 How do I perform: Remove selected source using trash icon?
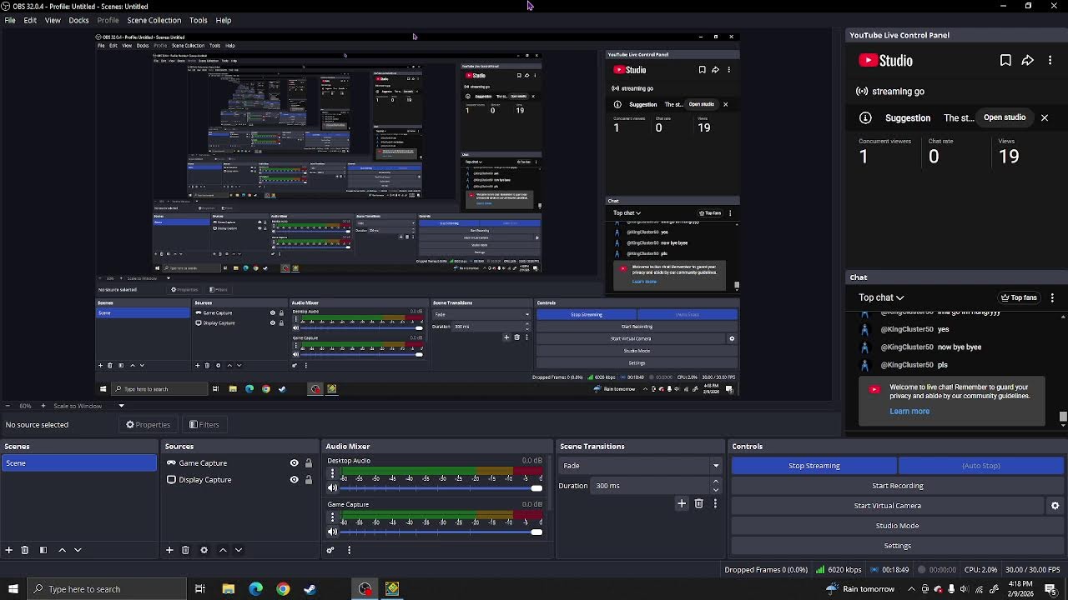pyautogui.click(x=185, y=550)
